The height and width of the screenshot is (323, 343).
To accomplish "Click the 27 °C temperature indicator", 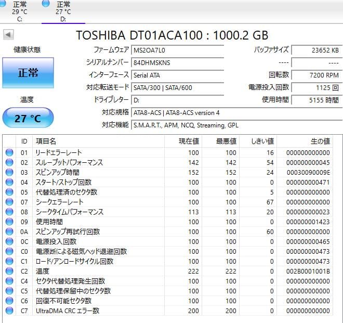I will pyautogui.click(x=28, y=118).
